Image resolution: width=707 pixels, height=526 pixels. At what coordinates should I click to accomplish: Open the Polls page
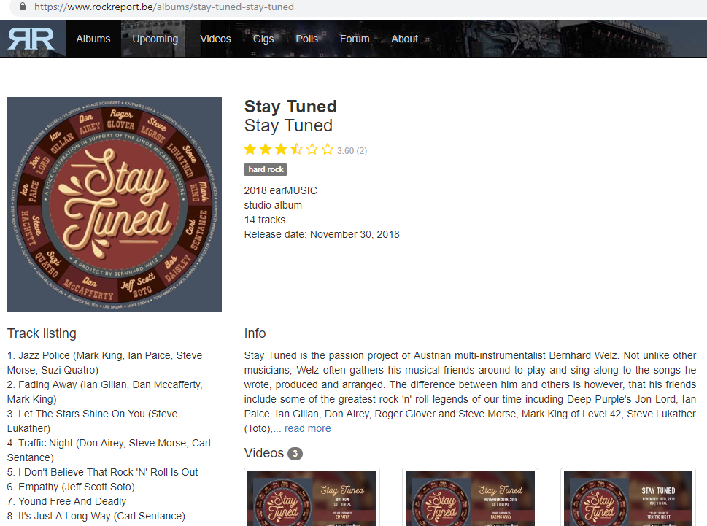pyautogui.click(x=306, y=39)
